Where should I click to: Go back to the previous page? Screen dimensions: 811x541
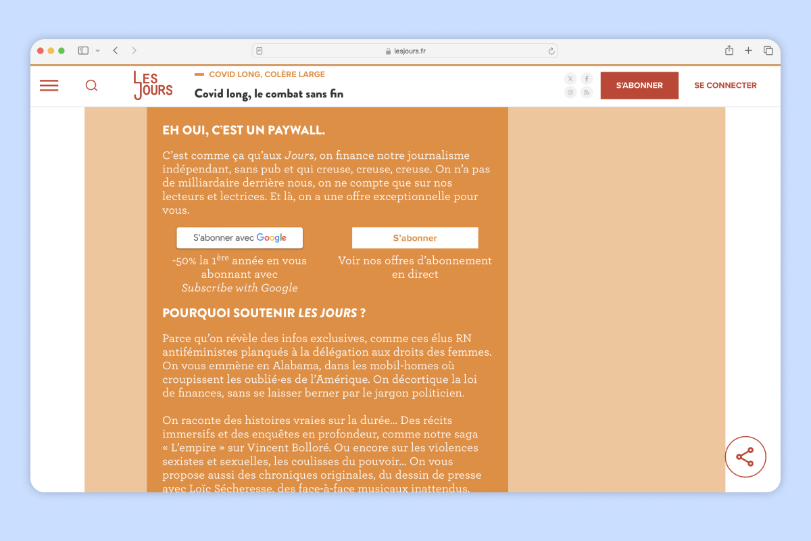tap(116, 51)
